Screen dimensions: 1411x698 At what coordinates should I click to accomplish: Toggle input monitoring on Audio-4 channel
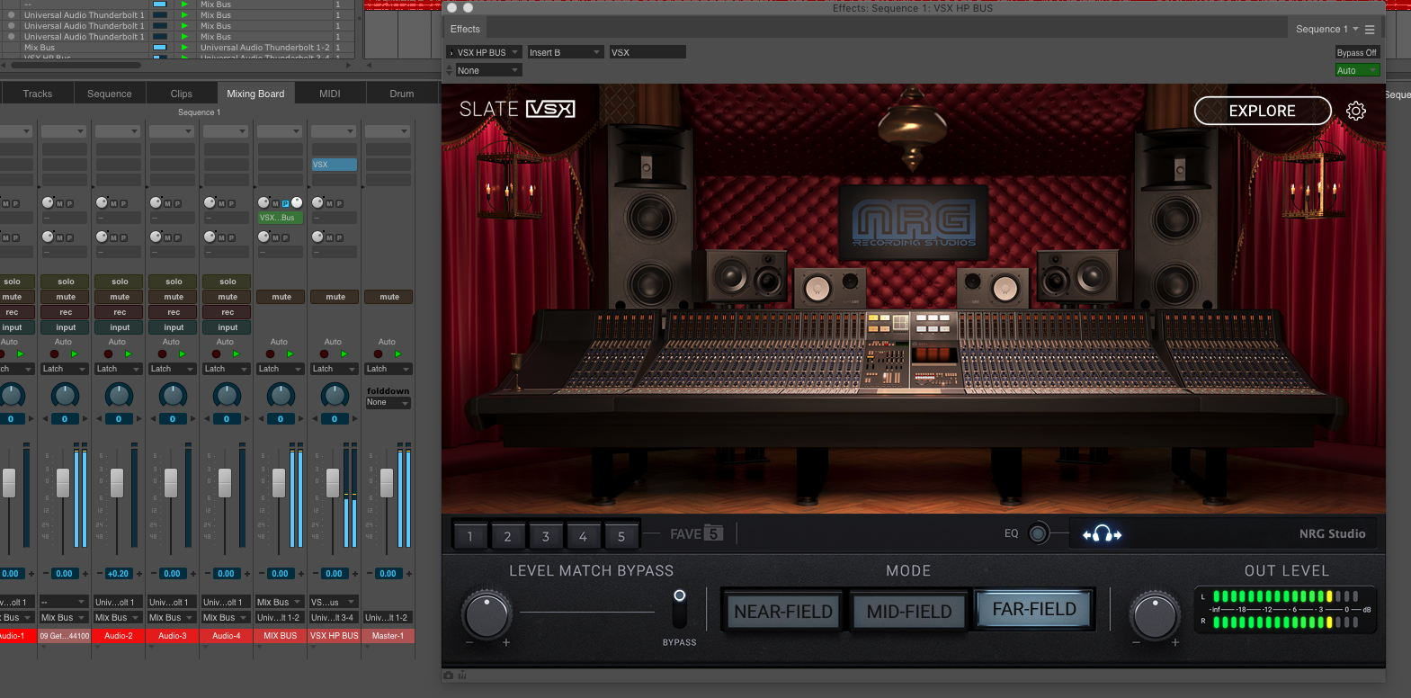[228, 327]
